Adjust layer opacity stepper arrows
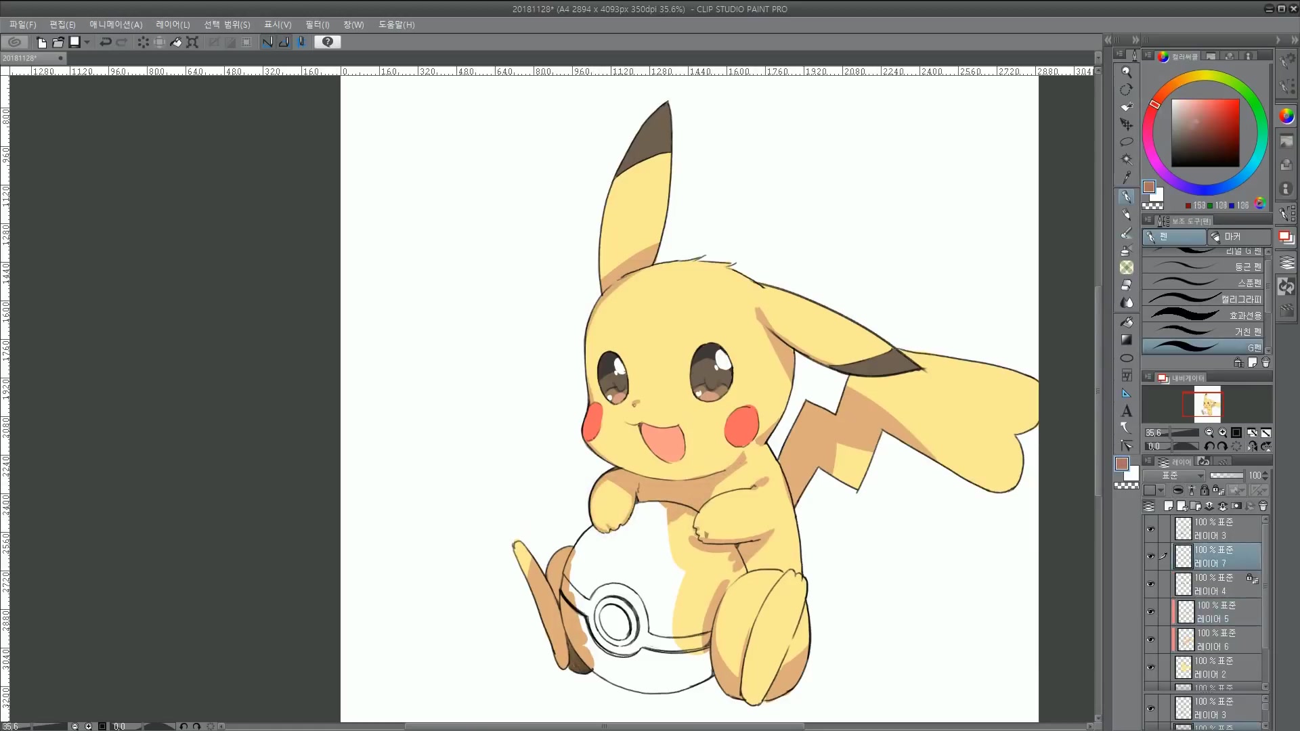The image size is (1300, 731). click(x=1265, y=476)
